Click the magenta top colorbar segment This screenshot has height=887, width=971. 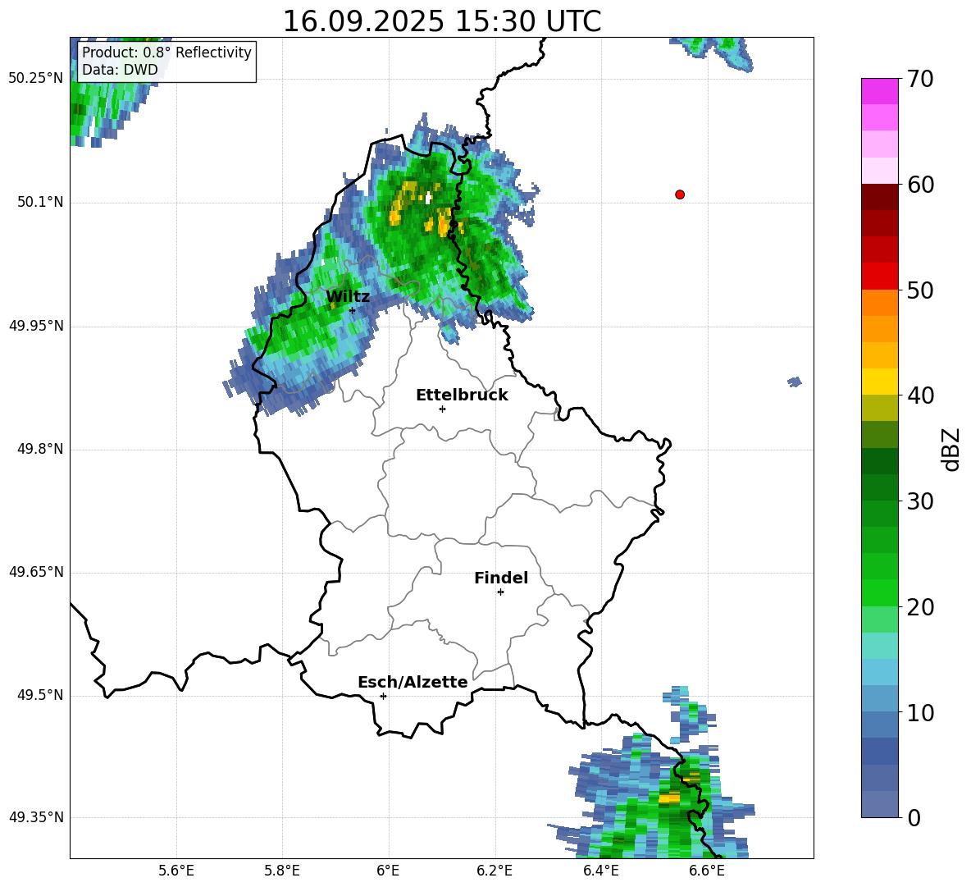(x=879, y=91)
